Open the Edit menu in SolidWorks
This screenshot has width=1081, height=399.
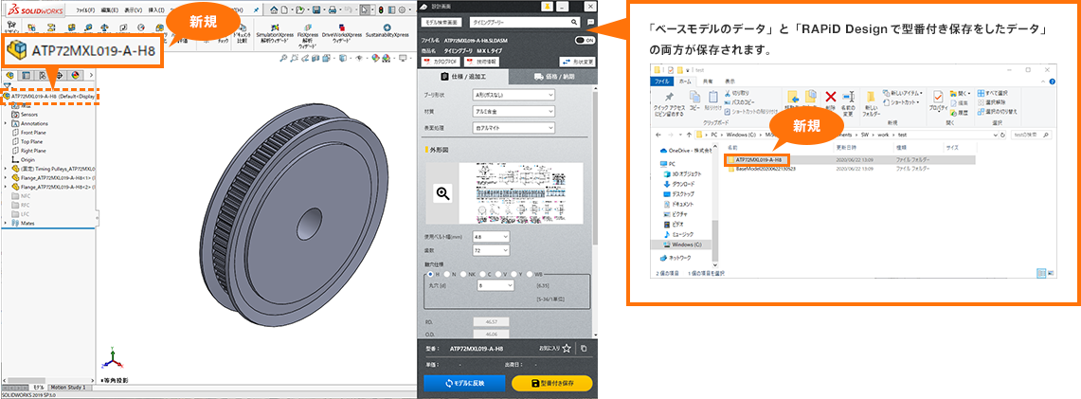(110, 11)
